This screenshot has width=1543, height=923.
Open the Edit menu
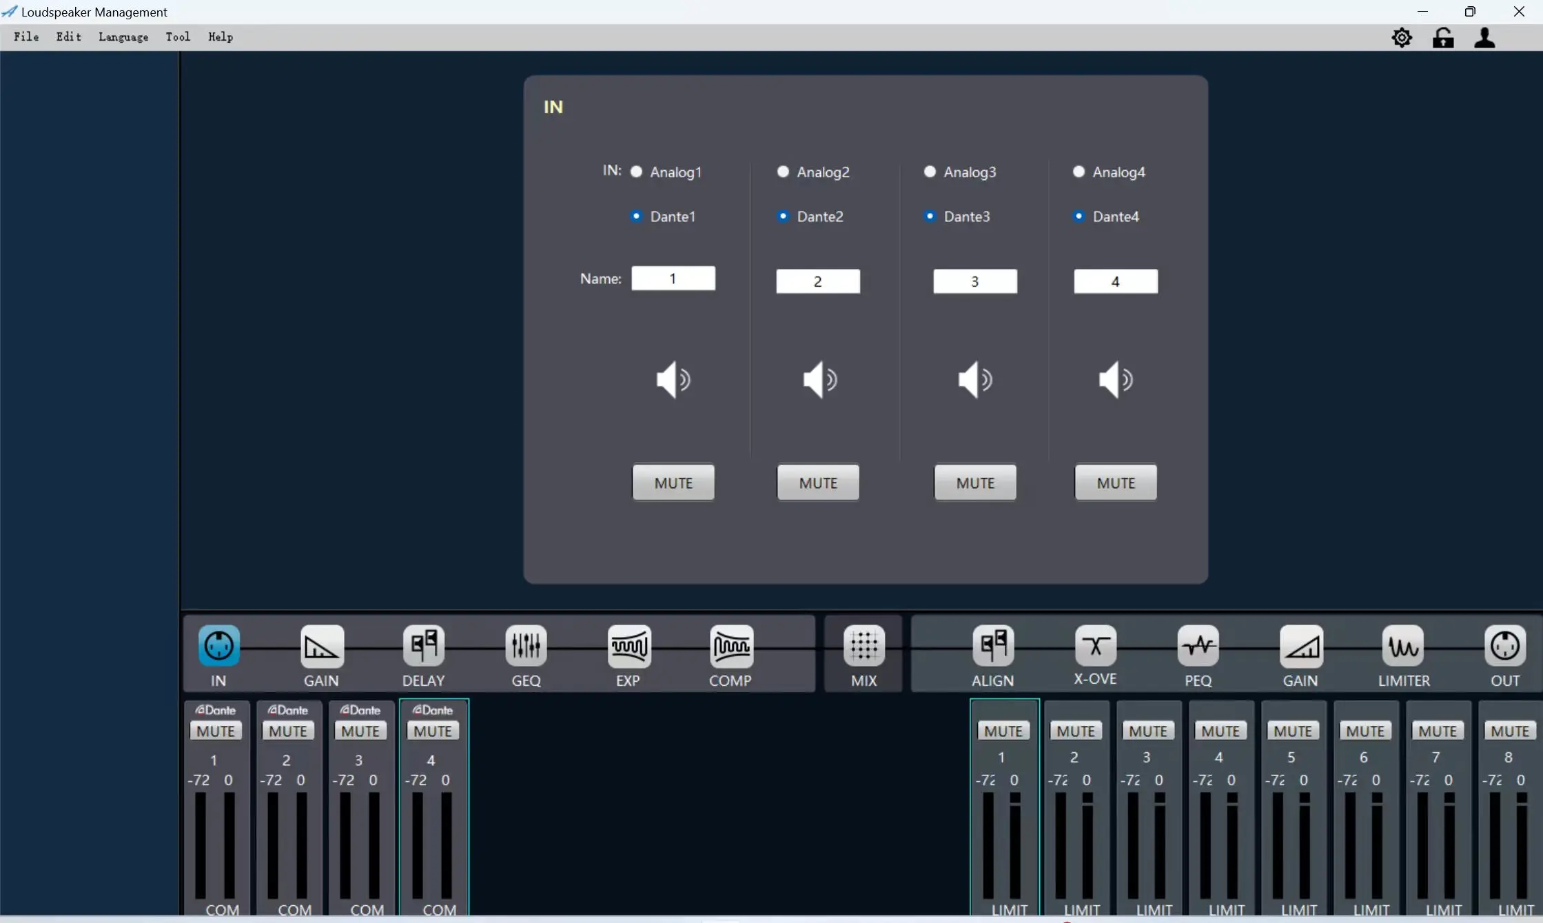pyautogui.click(x=68, y=37)
